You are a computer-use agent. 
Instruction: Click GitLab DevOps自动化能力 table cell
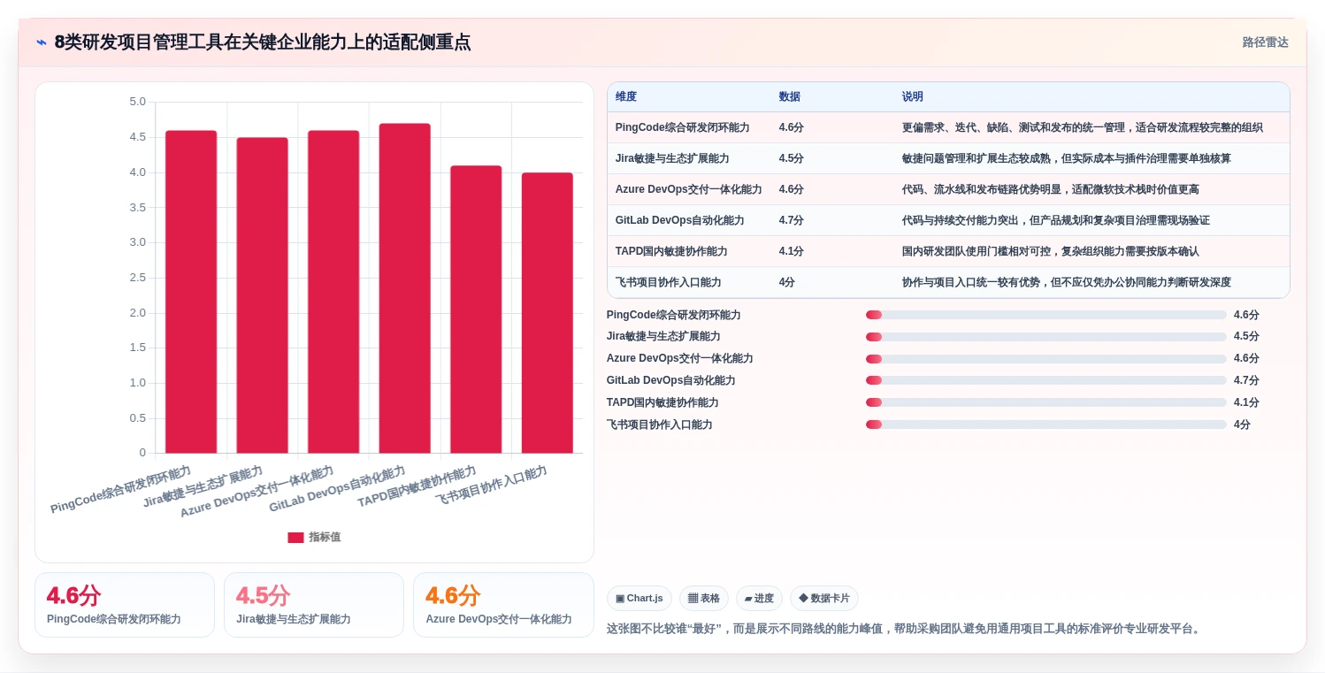[x=680, y=220]
